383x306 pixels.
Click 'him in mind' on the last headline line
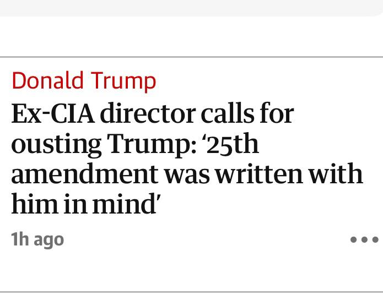pyautogui.click(x=83, y=204)
